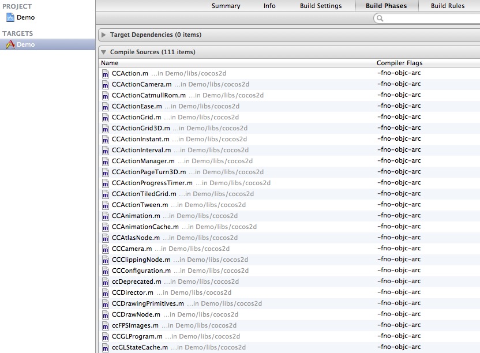
Task: Click compiler flag of CCClippingNode.m
Action: point(399,259)
